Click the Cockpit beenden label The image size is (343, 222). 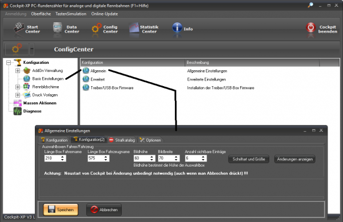pos(328,29)
